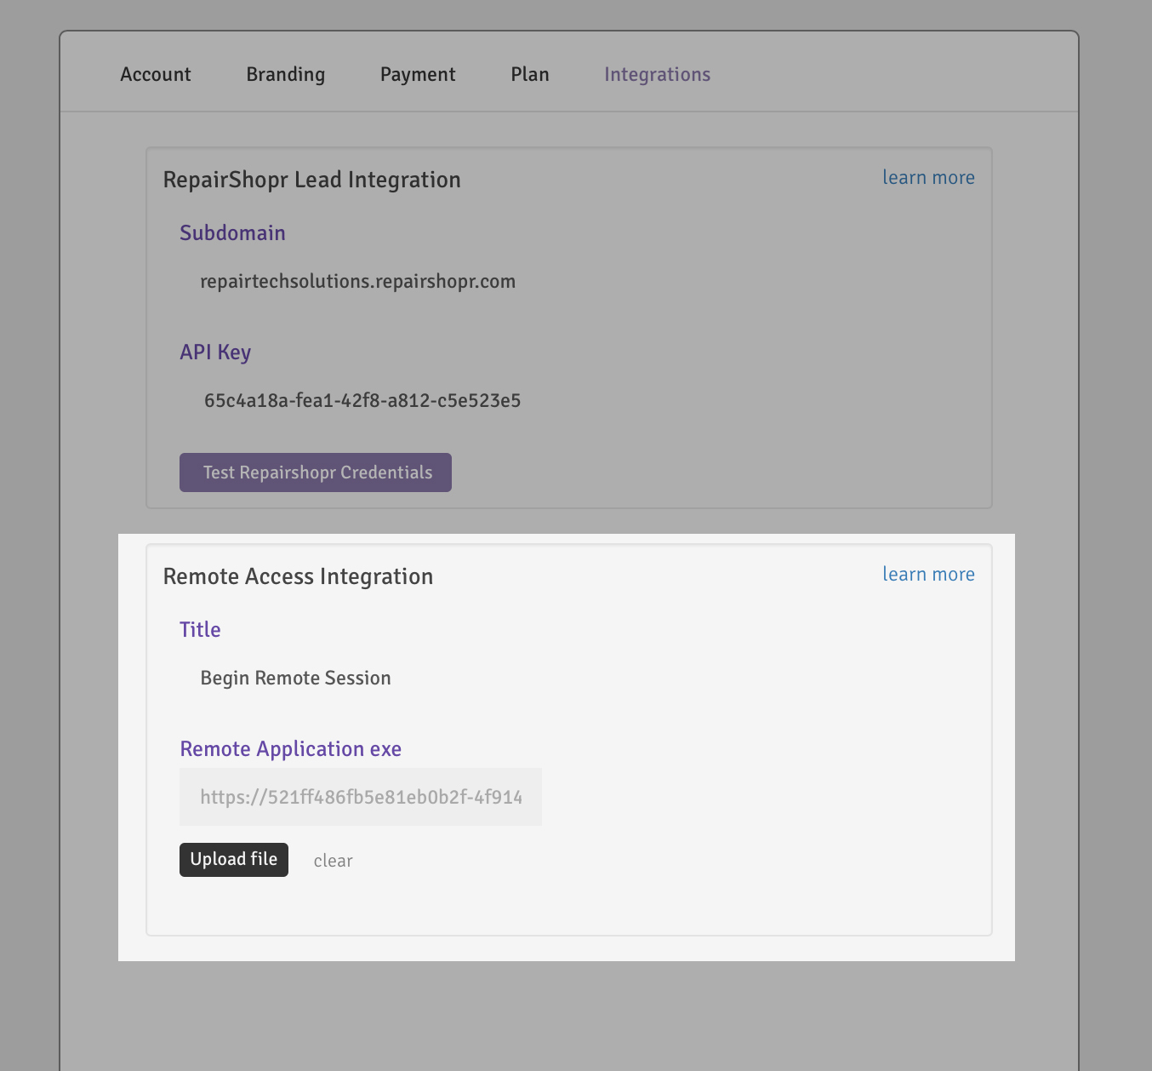Open the Account tab
The width and height of the screenshot is (1152, 1071).
coord(156,74)
